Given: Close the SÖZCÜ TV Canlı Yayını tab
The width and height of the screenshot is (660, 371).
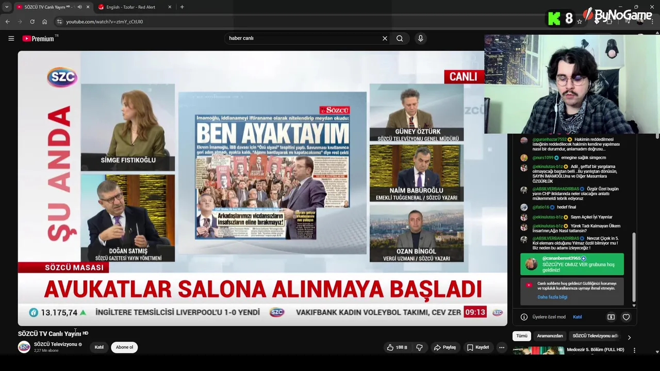Looking at the screenshot, I should (88, 7).
